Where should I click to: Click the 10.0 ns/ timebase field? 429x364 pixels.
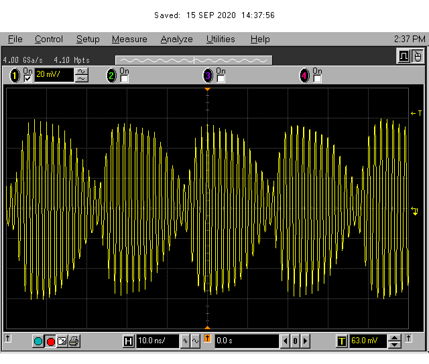[x=157, y=341]
